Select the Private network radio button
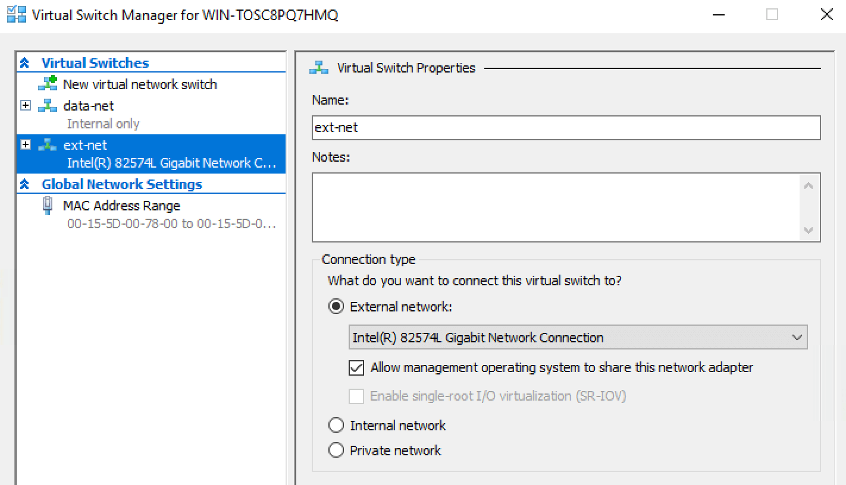 (x=336, y=450)
